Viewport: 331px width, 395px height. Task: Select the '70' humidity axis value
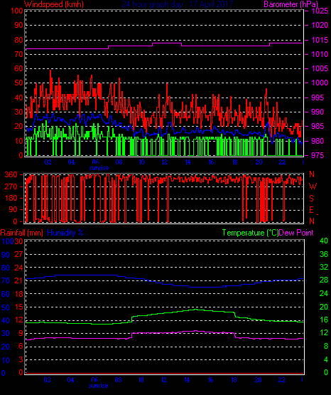[6, 280]
